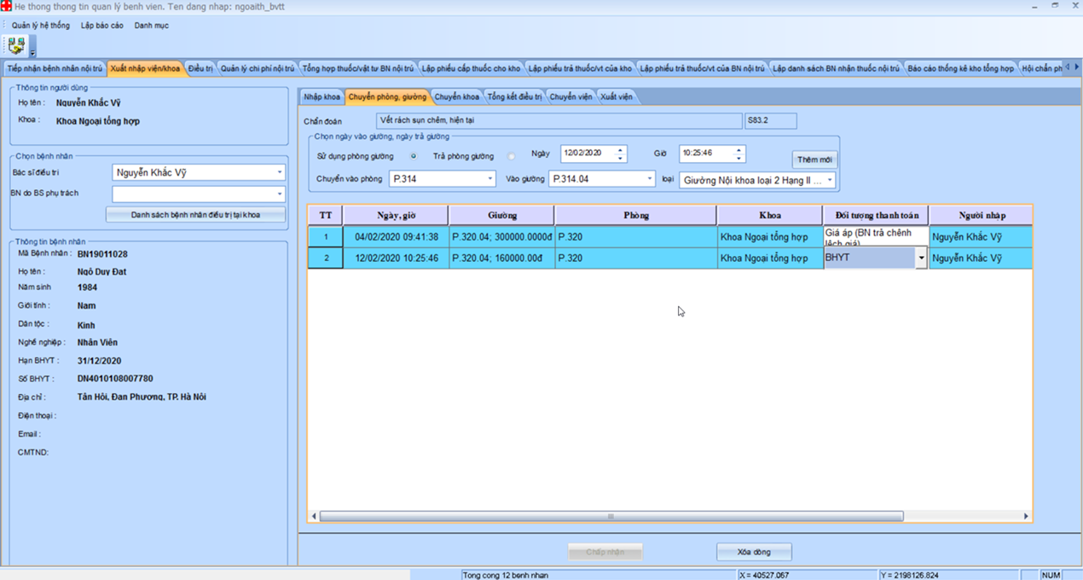This screenshot has width=1083, height=580.
Task: Click right arrow of table horizontal scrollbar
Action: 1026,516
